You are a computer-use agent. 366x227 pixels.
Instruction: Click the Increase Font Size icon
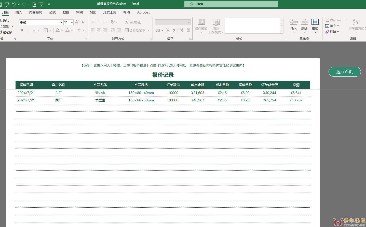point(77,22)
